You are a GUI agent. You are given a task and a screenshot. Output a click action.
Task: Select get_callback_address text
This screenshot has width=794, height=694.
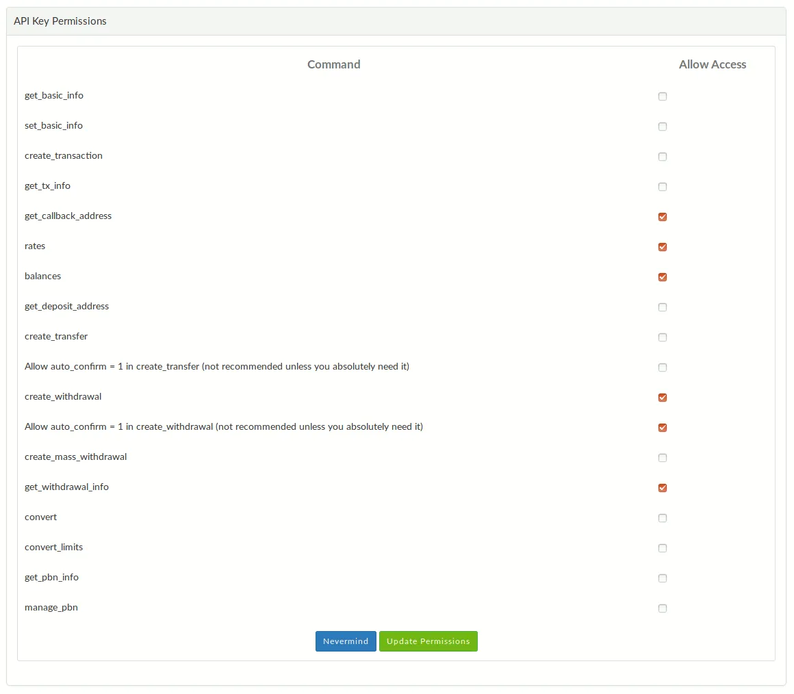coord(68,216)
